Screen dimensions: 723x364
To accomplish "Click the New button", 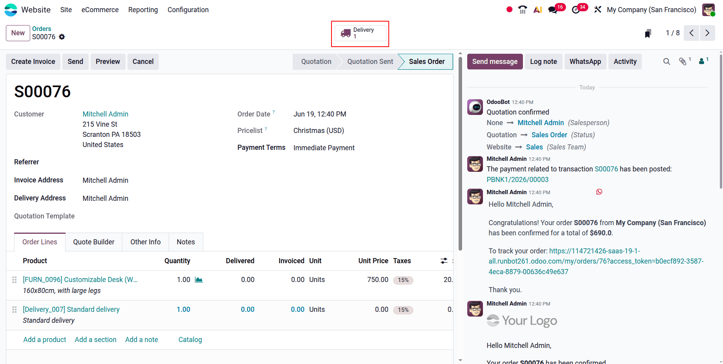I will pyautogui.click(x=18, y=33).
